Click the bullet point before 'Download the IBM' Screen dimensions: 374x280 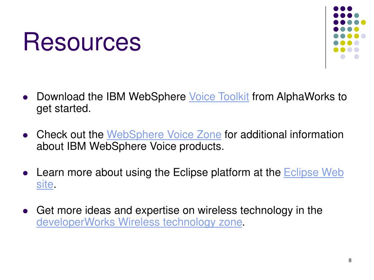[x=25, y=97]
